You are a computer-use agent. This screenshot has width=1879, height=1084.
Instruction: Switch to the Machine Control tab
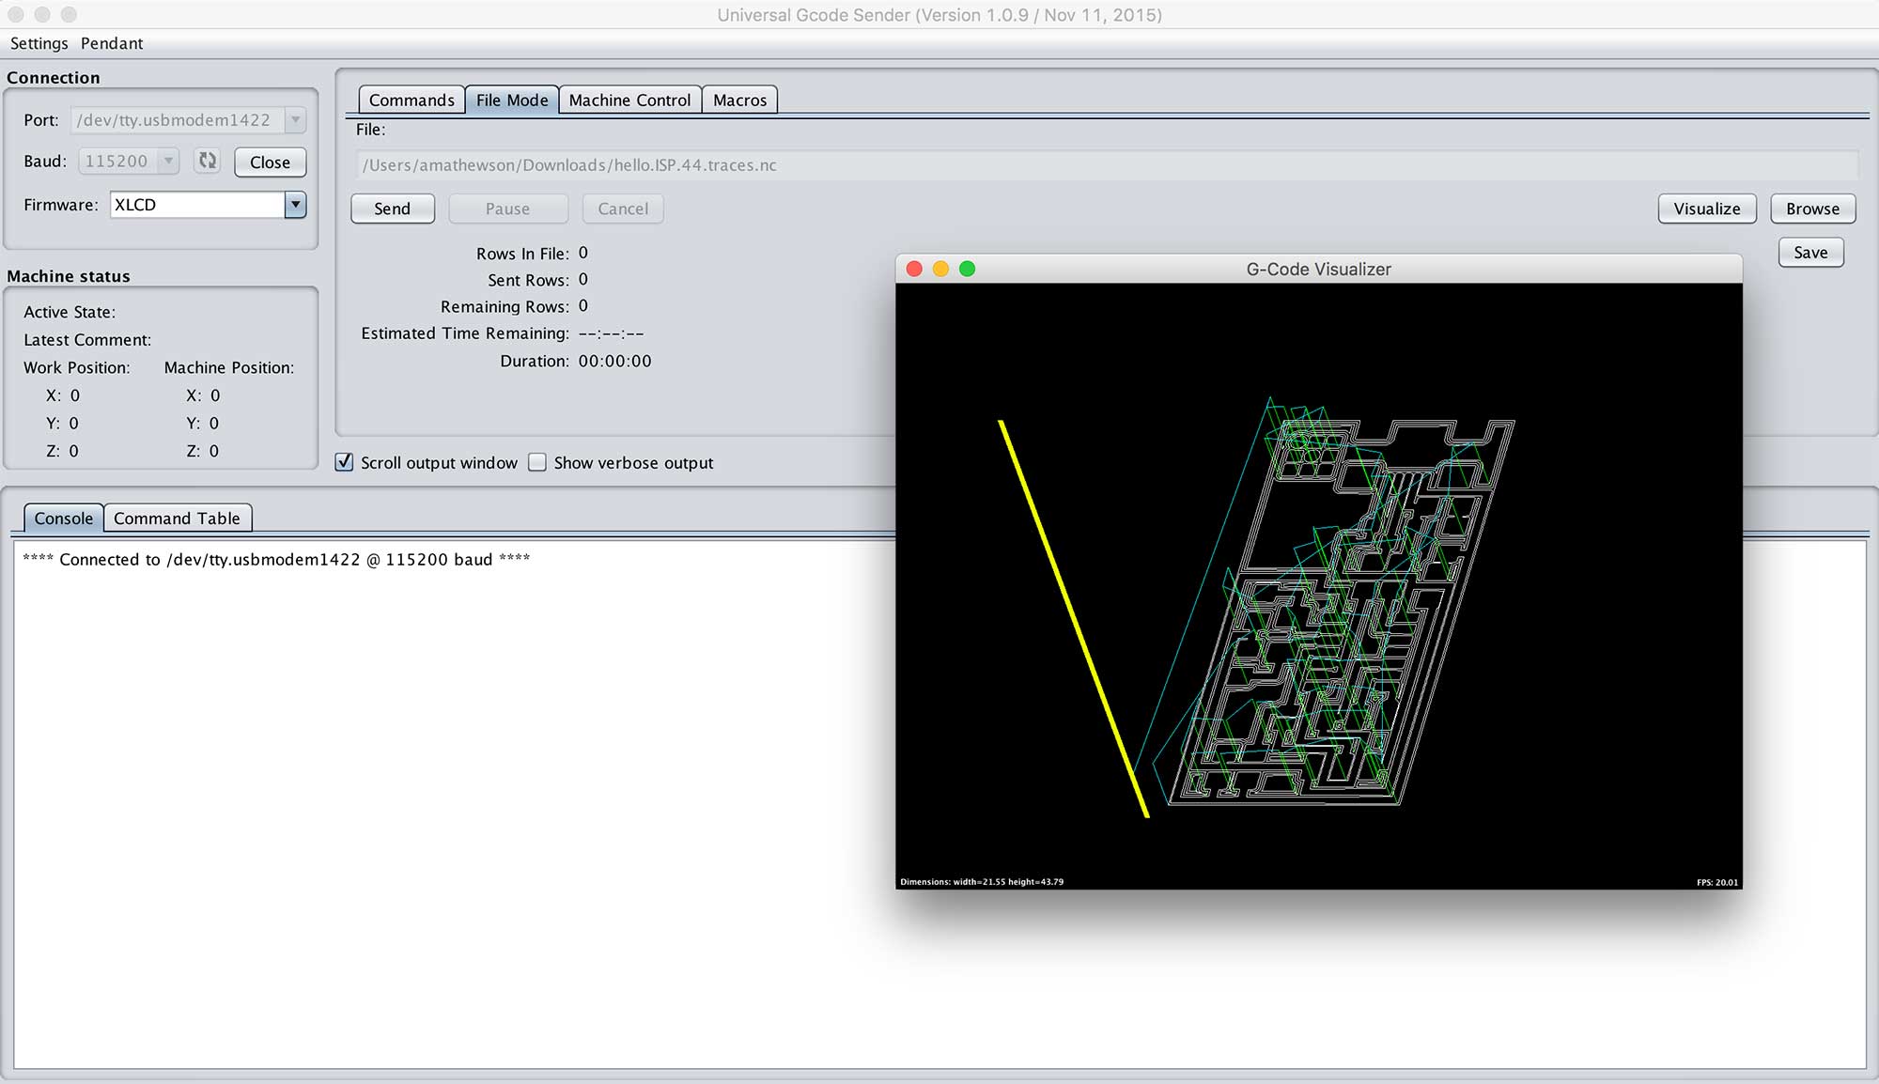tap(629, 100)
